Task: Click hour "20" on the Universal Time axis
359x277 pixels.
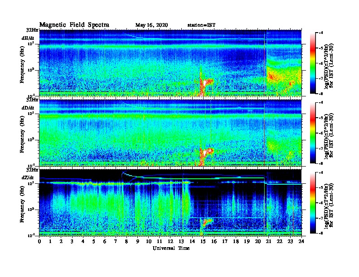Action: (x=258, y=242)
